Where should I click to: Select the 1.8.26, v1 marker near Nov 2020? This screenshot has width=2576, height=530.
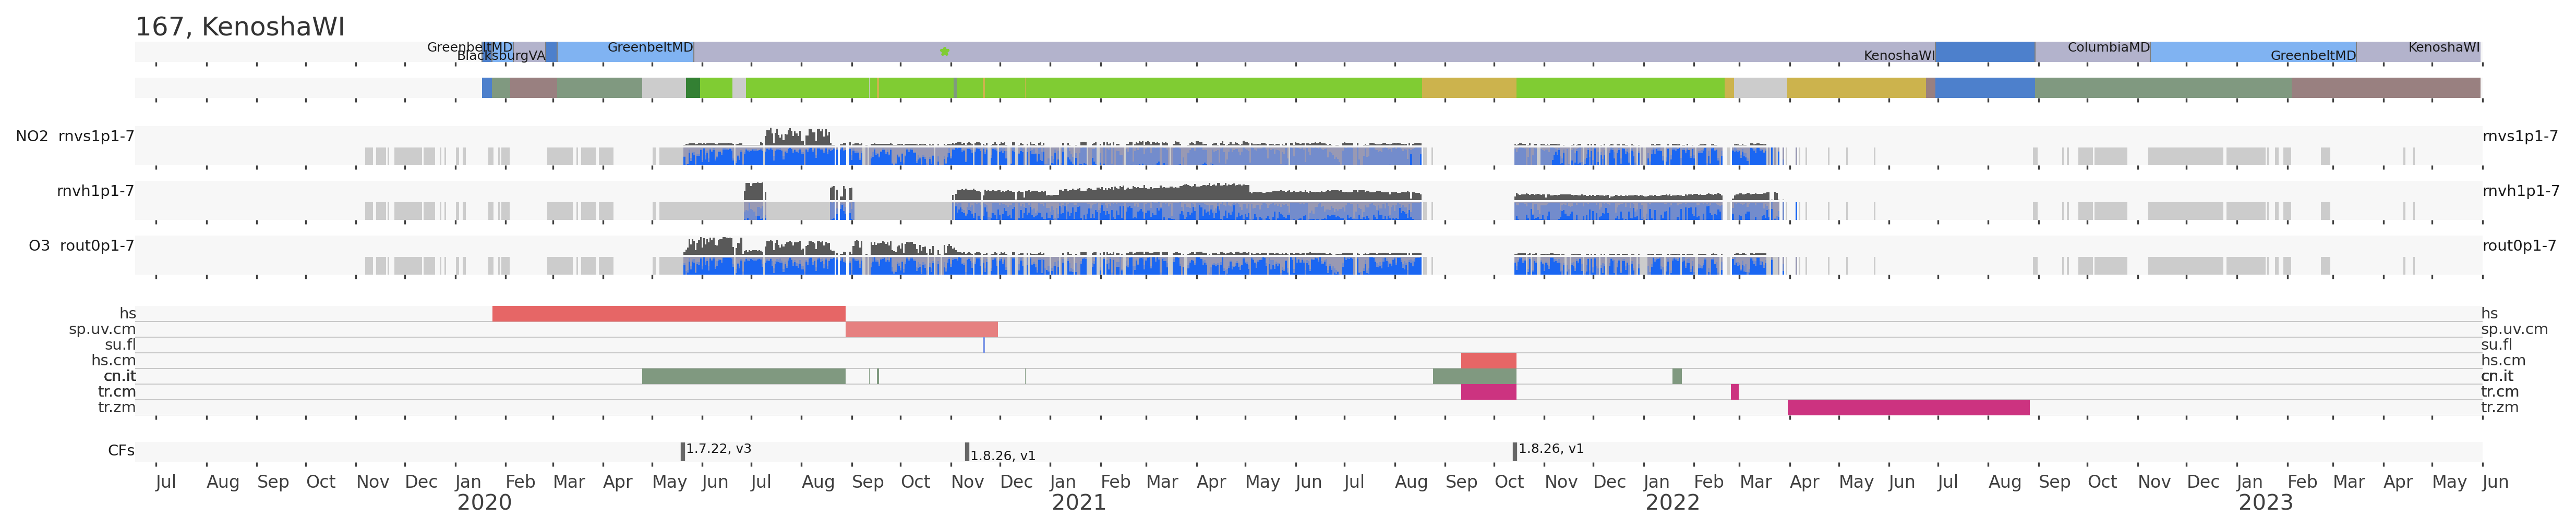(x=967, y=451)
